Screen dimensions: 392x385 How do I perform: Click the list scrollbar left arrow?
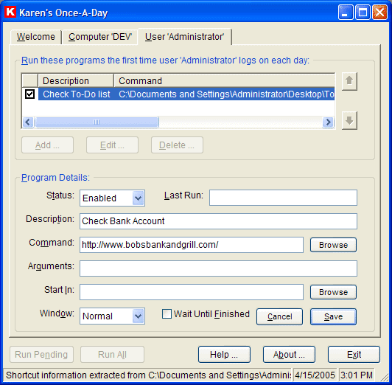(x=28, y=122)
